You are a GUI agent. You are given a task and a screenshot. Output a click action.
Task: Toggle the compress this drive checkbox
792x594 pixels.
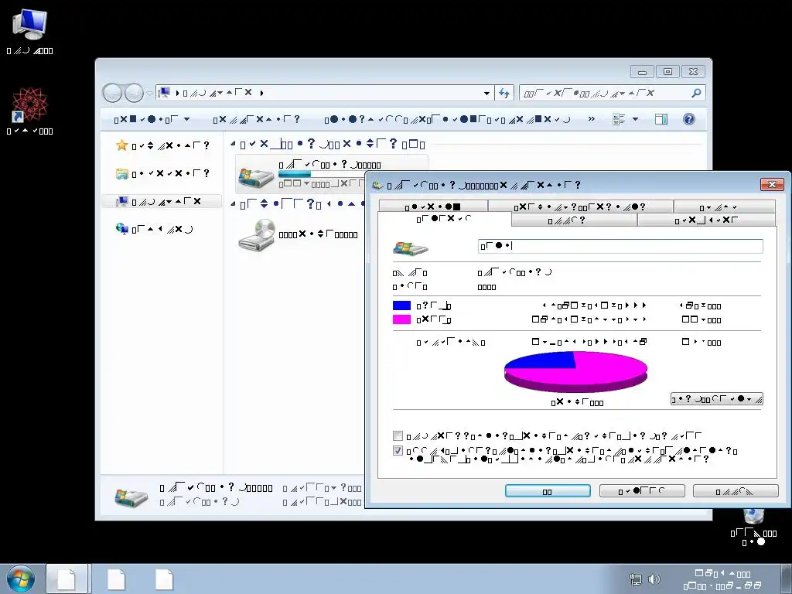pyautogui.click(x=398, y=436)
